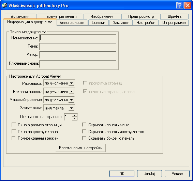Switch to the Изображения tab
This screenshot has height=181, width=193.
[x=102, y=16]
